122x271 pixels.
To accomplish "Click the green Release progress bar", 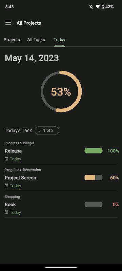I will 94,151.
